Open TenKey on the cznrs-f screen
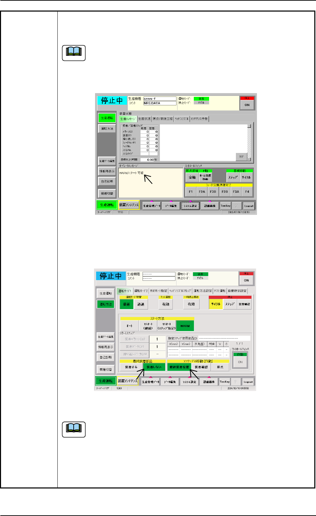316x516 pixels. pos(225,206)
